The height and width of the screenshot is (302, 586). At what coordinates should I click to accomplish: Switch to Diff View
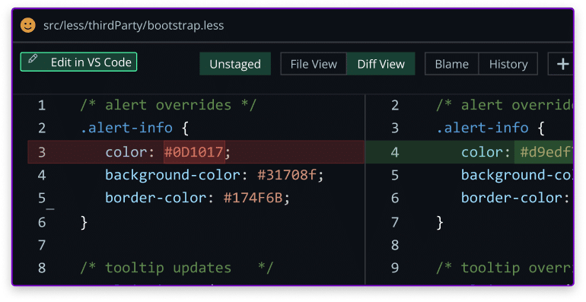381,64
